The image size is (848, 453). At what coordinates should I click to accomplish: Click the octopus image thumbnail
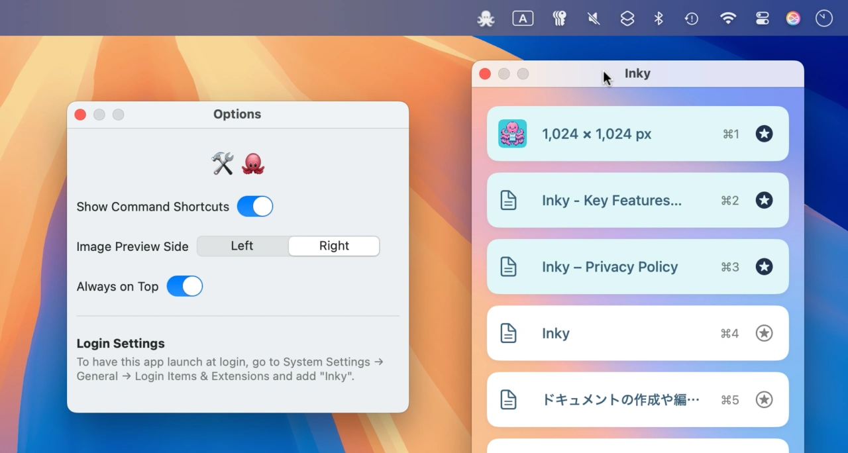coord(512,134)
